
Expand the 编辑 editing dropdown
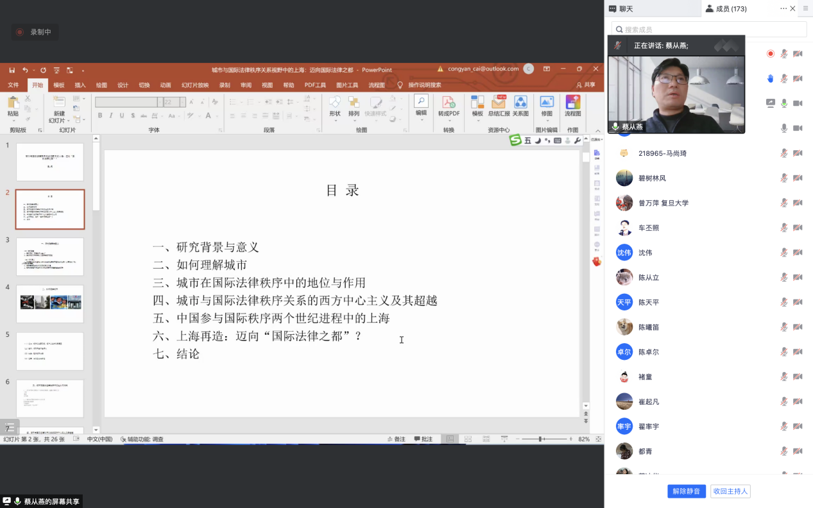coord(421,103)
